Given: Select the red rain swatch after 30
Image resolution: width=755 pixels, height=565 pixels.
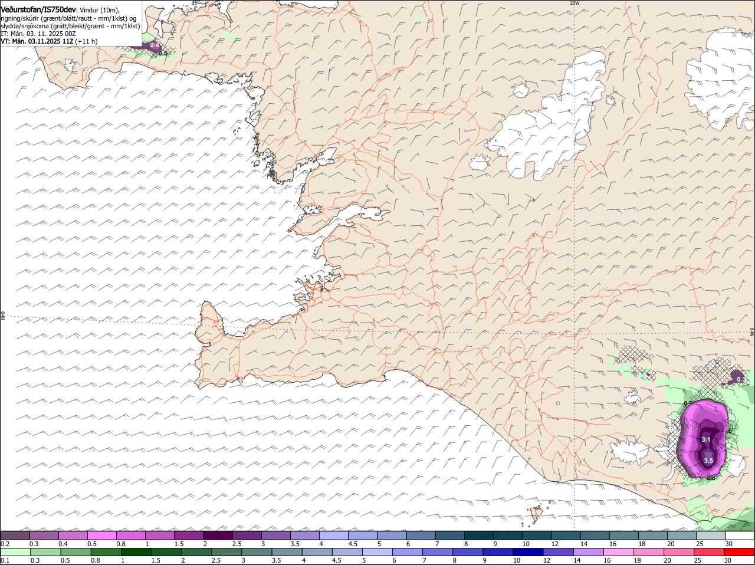Looking at the screenshot, I should (740, 552).
